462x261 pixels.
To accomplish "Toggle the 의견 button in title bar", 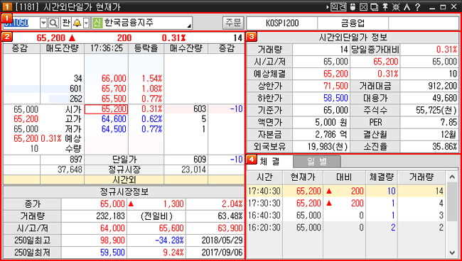I will 338,7.
